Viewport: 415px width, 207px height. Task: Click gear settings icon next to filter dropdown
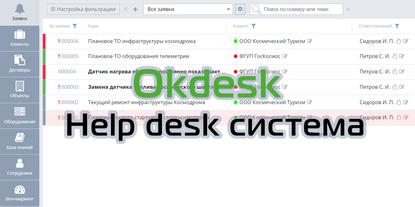(x=240, y=9)
